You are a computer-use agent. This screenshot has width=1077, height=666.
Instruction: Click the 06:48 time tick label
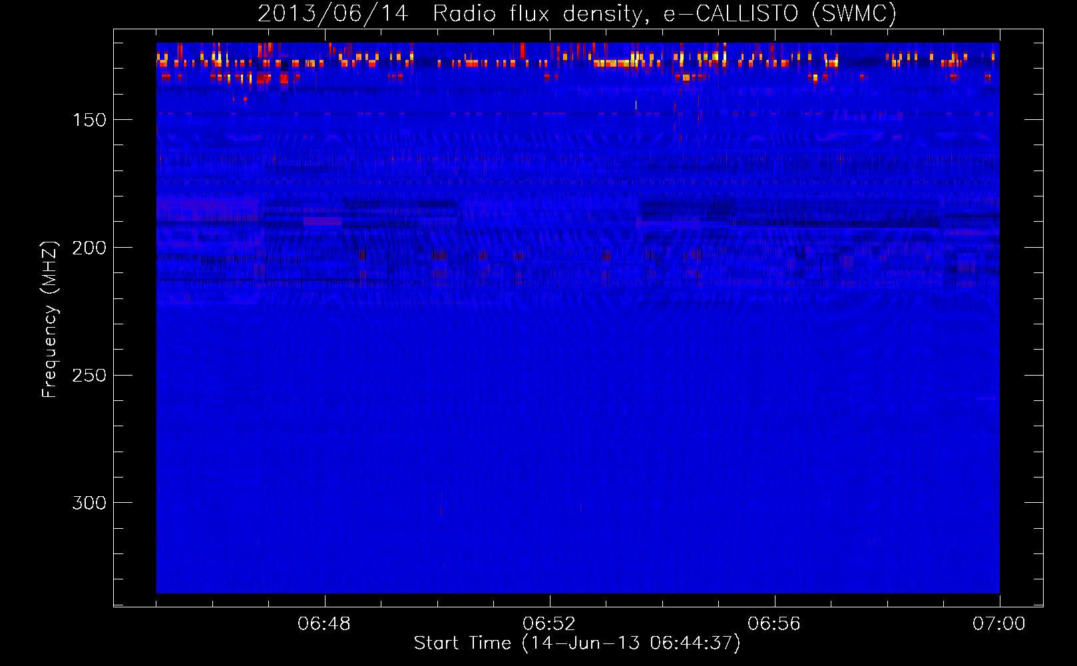pyautogui.click(x=324, y=624)
